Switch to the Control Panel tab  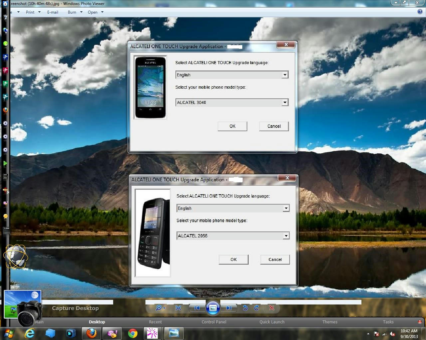(x=214, y=322)
